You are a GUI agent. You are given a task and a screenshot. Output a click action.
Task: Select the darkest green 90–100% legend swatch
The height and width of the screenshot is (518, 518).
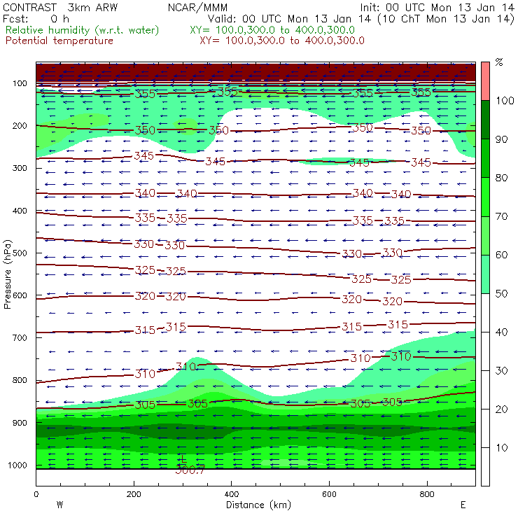pos(485,120)
